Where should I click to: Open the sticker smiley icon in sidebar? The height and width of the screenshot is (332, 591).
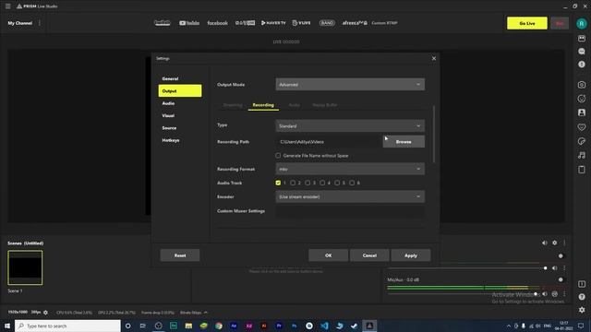[x=582, y=99]
